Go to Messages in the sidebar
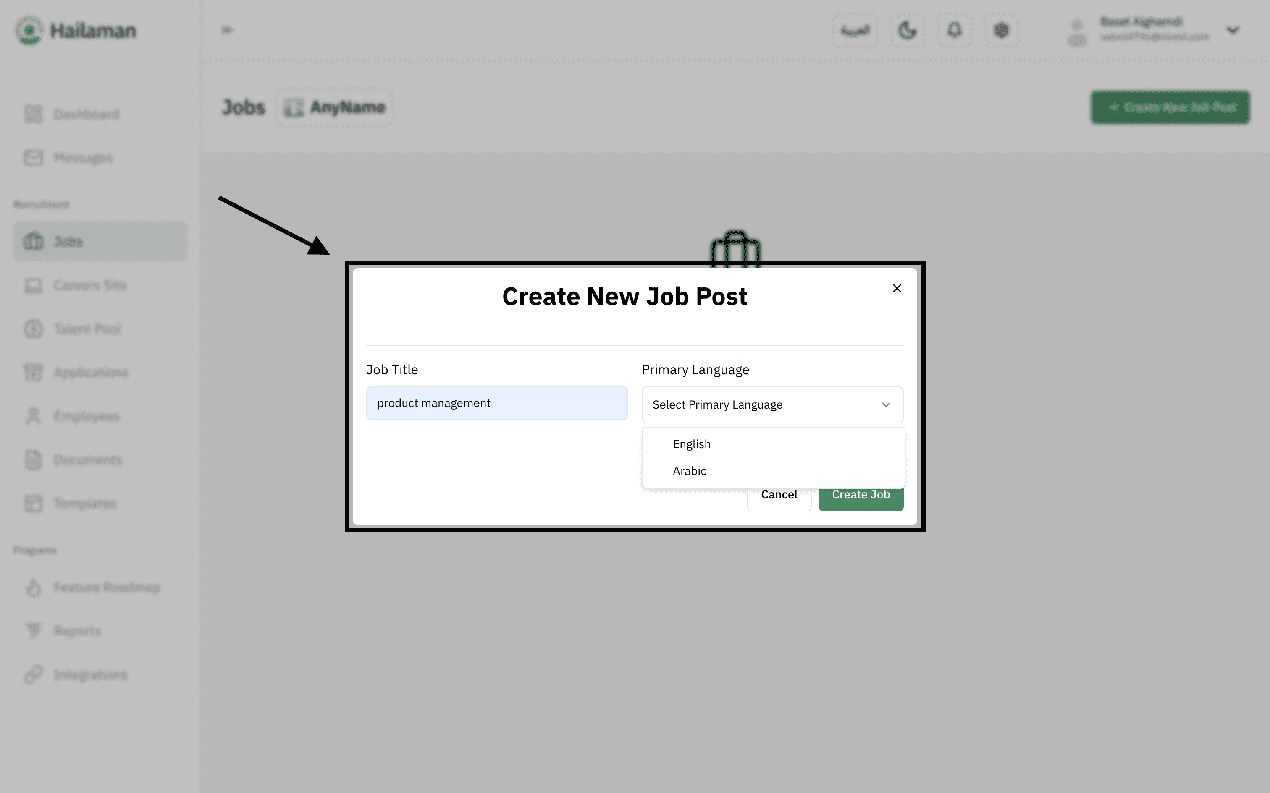The height and width of the screenshot is (793, 1270). pos(83,158)
